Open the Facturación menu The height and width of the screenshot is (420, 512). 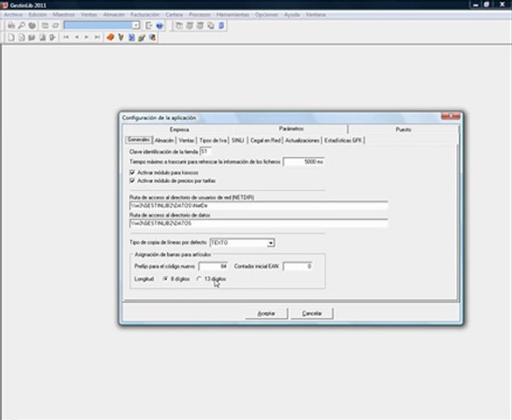coord(144,15)
